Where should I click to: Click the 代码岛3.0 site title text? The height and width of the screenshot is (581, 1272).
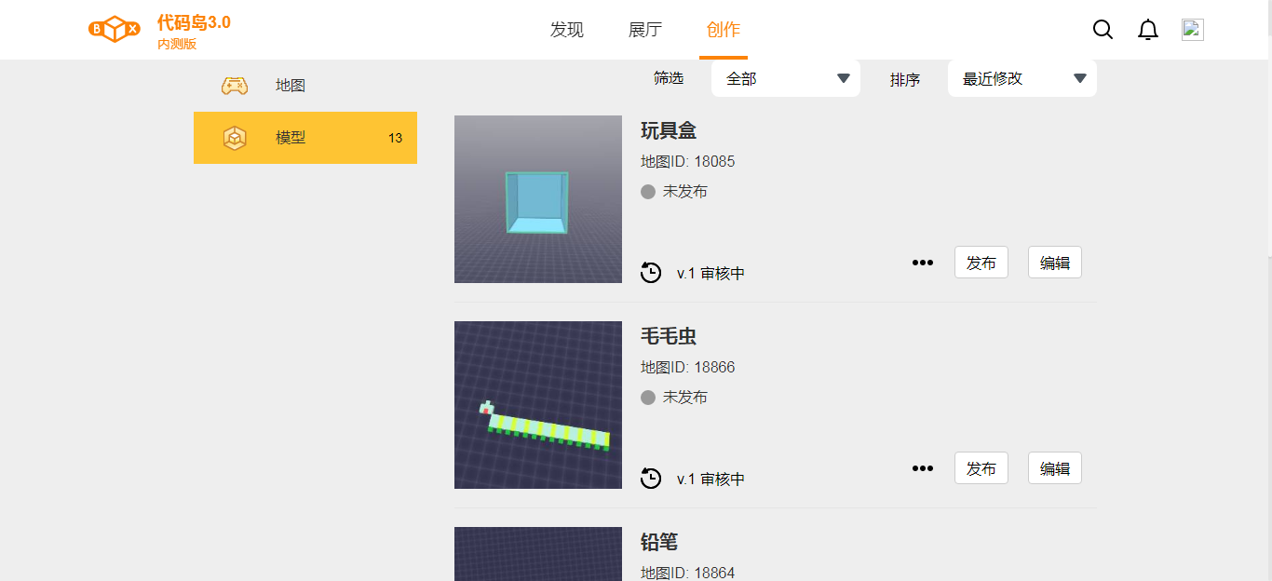point(194,22)
